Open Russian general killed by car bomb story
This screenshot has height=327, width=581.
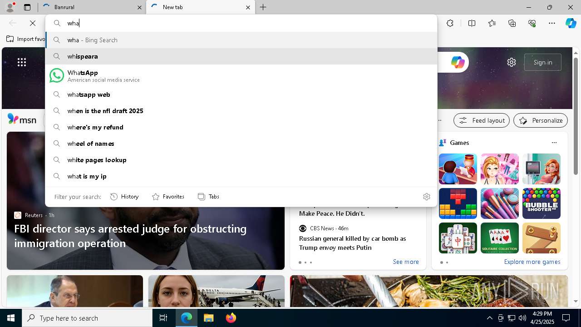coord(353,243)
